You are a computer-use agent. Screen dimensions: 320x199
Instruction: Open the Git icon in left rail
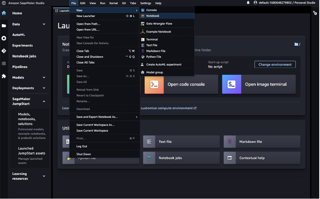point(4,51)
